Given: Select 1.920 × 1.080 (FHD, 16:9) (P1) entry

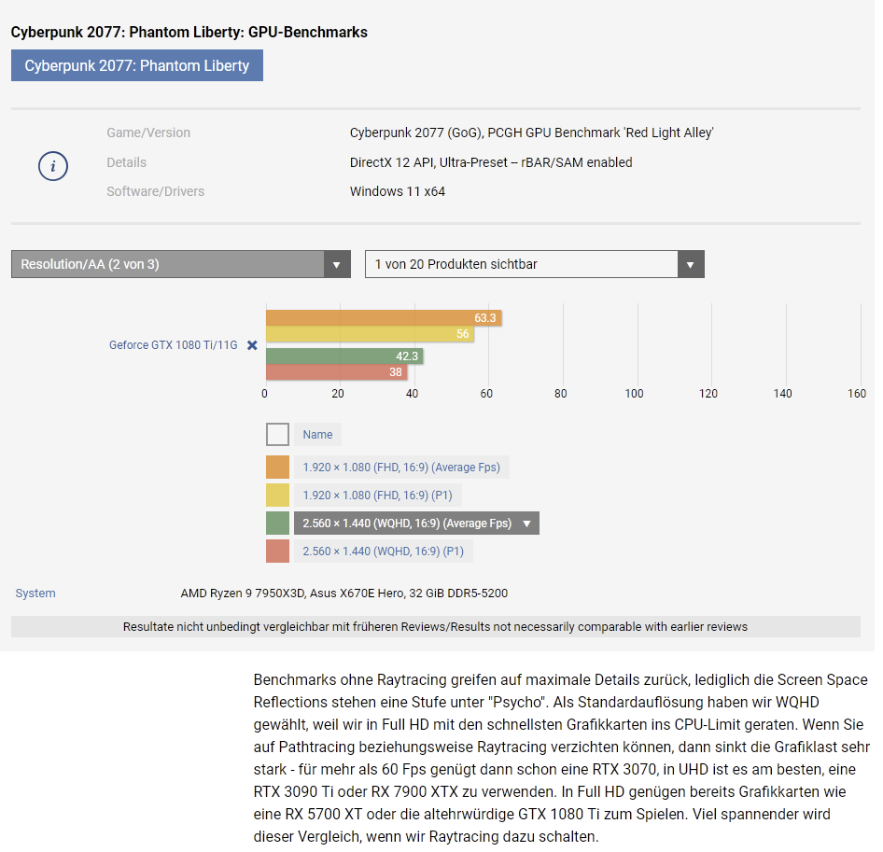Looking at the screenshot, I should [377, 496].
